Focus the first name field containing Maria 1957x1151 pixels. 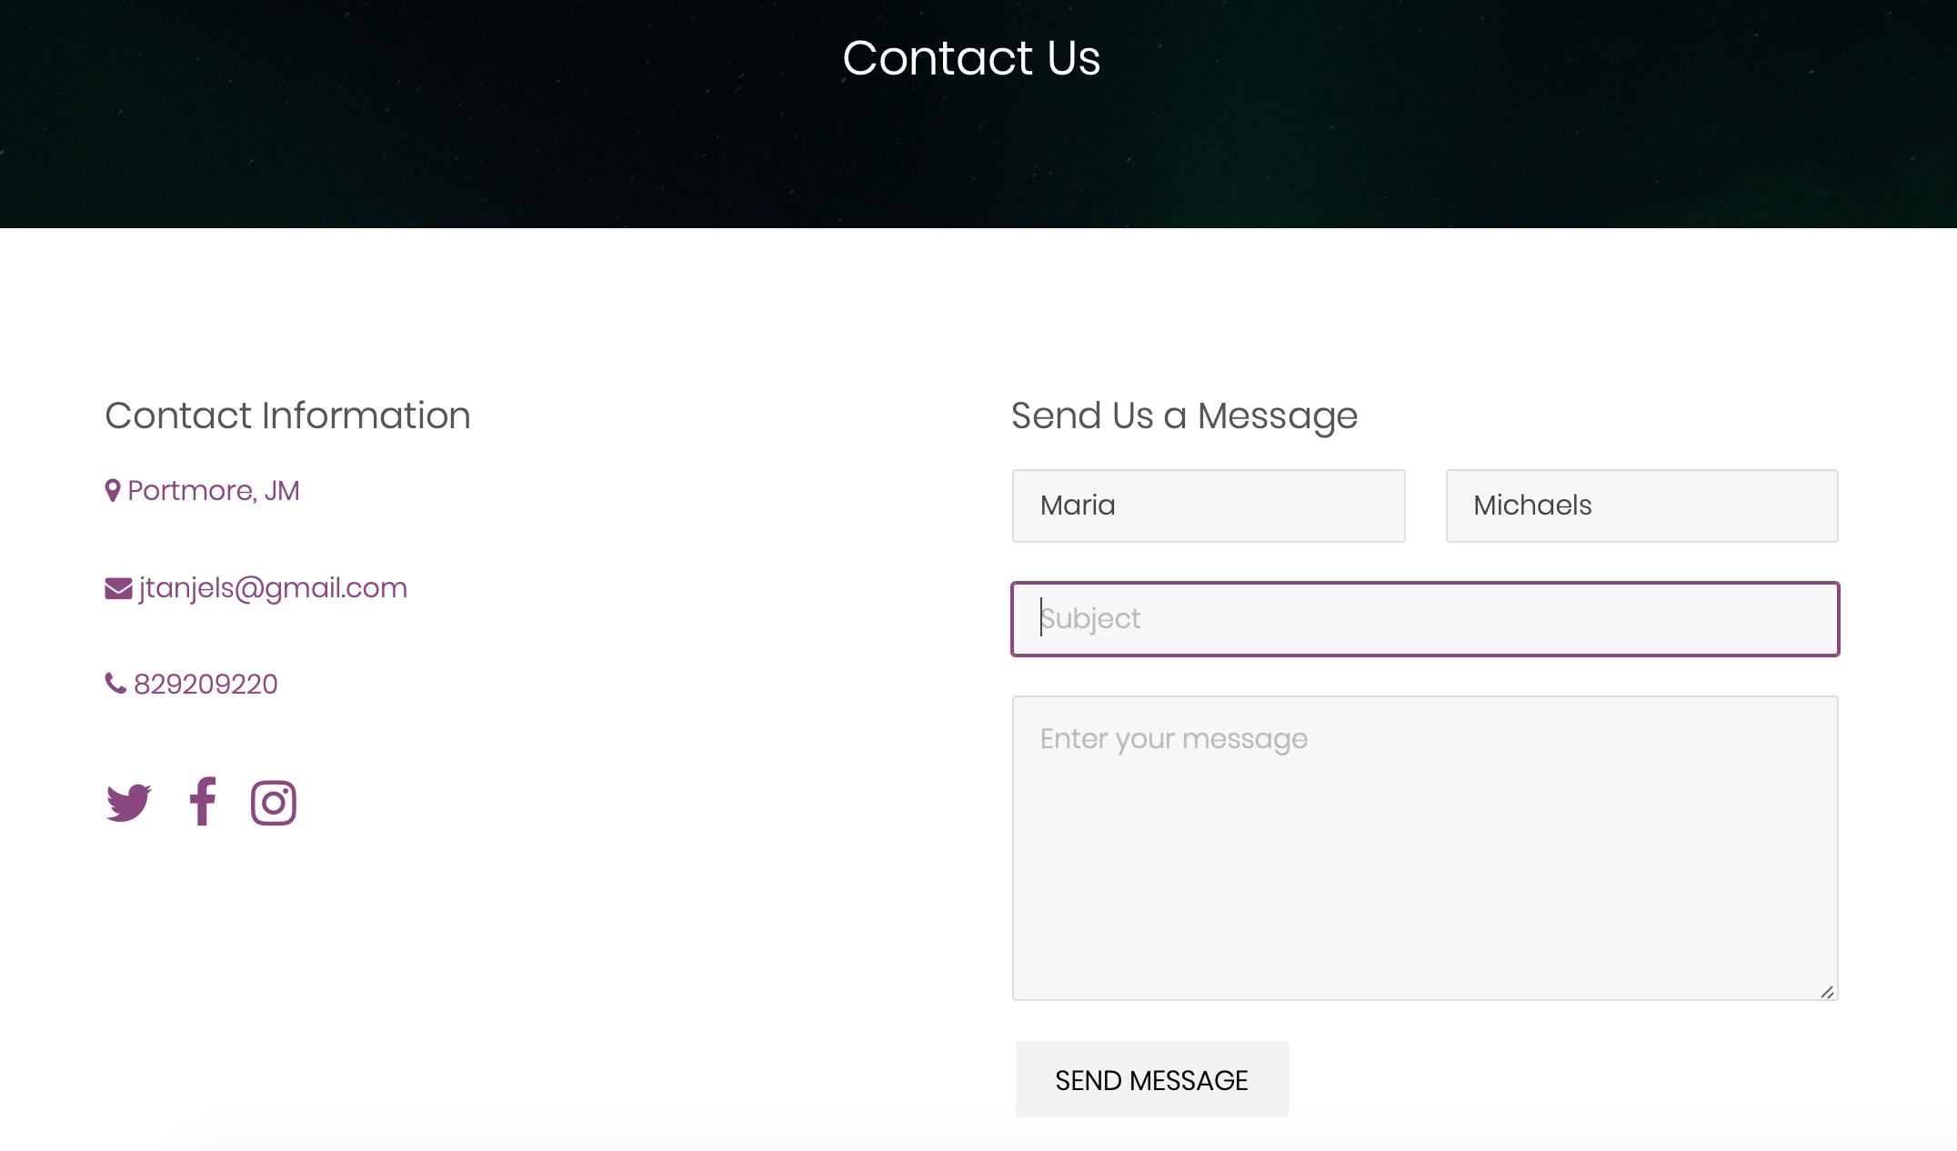click(x=1209, y=505)
